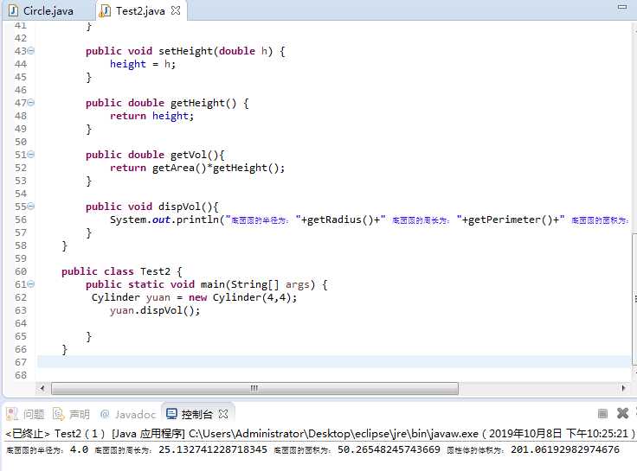Select the Test2.java editor tab
Viewport: 637px width, 471px height.
click(x=140, y=11)
